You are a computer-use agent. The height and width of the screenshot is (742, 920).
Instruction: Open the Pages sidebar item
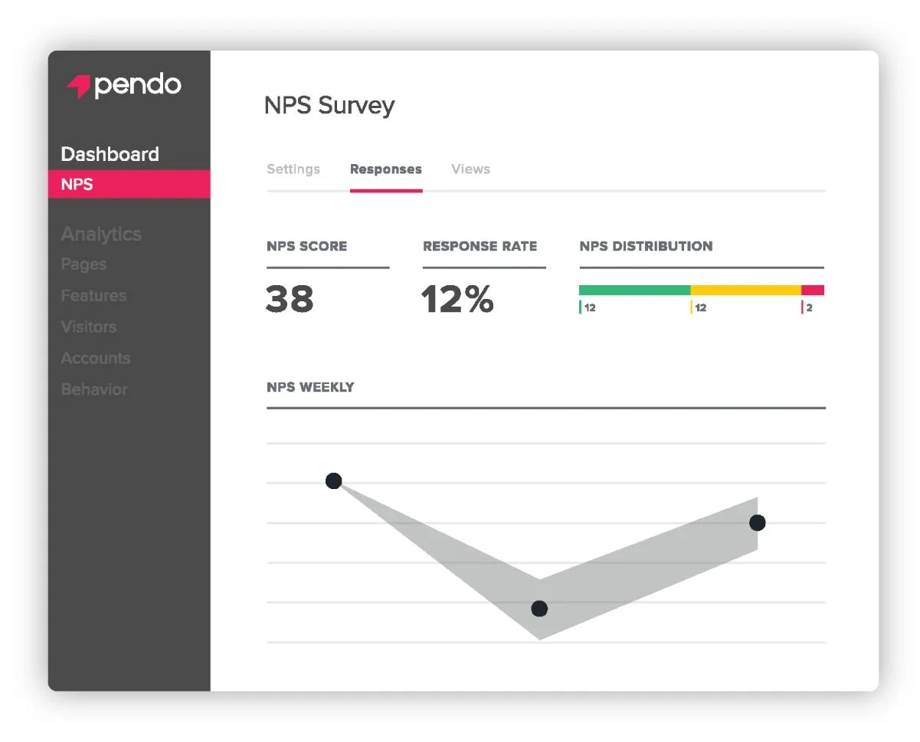(x=83, y=264)
